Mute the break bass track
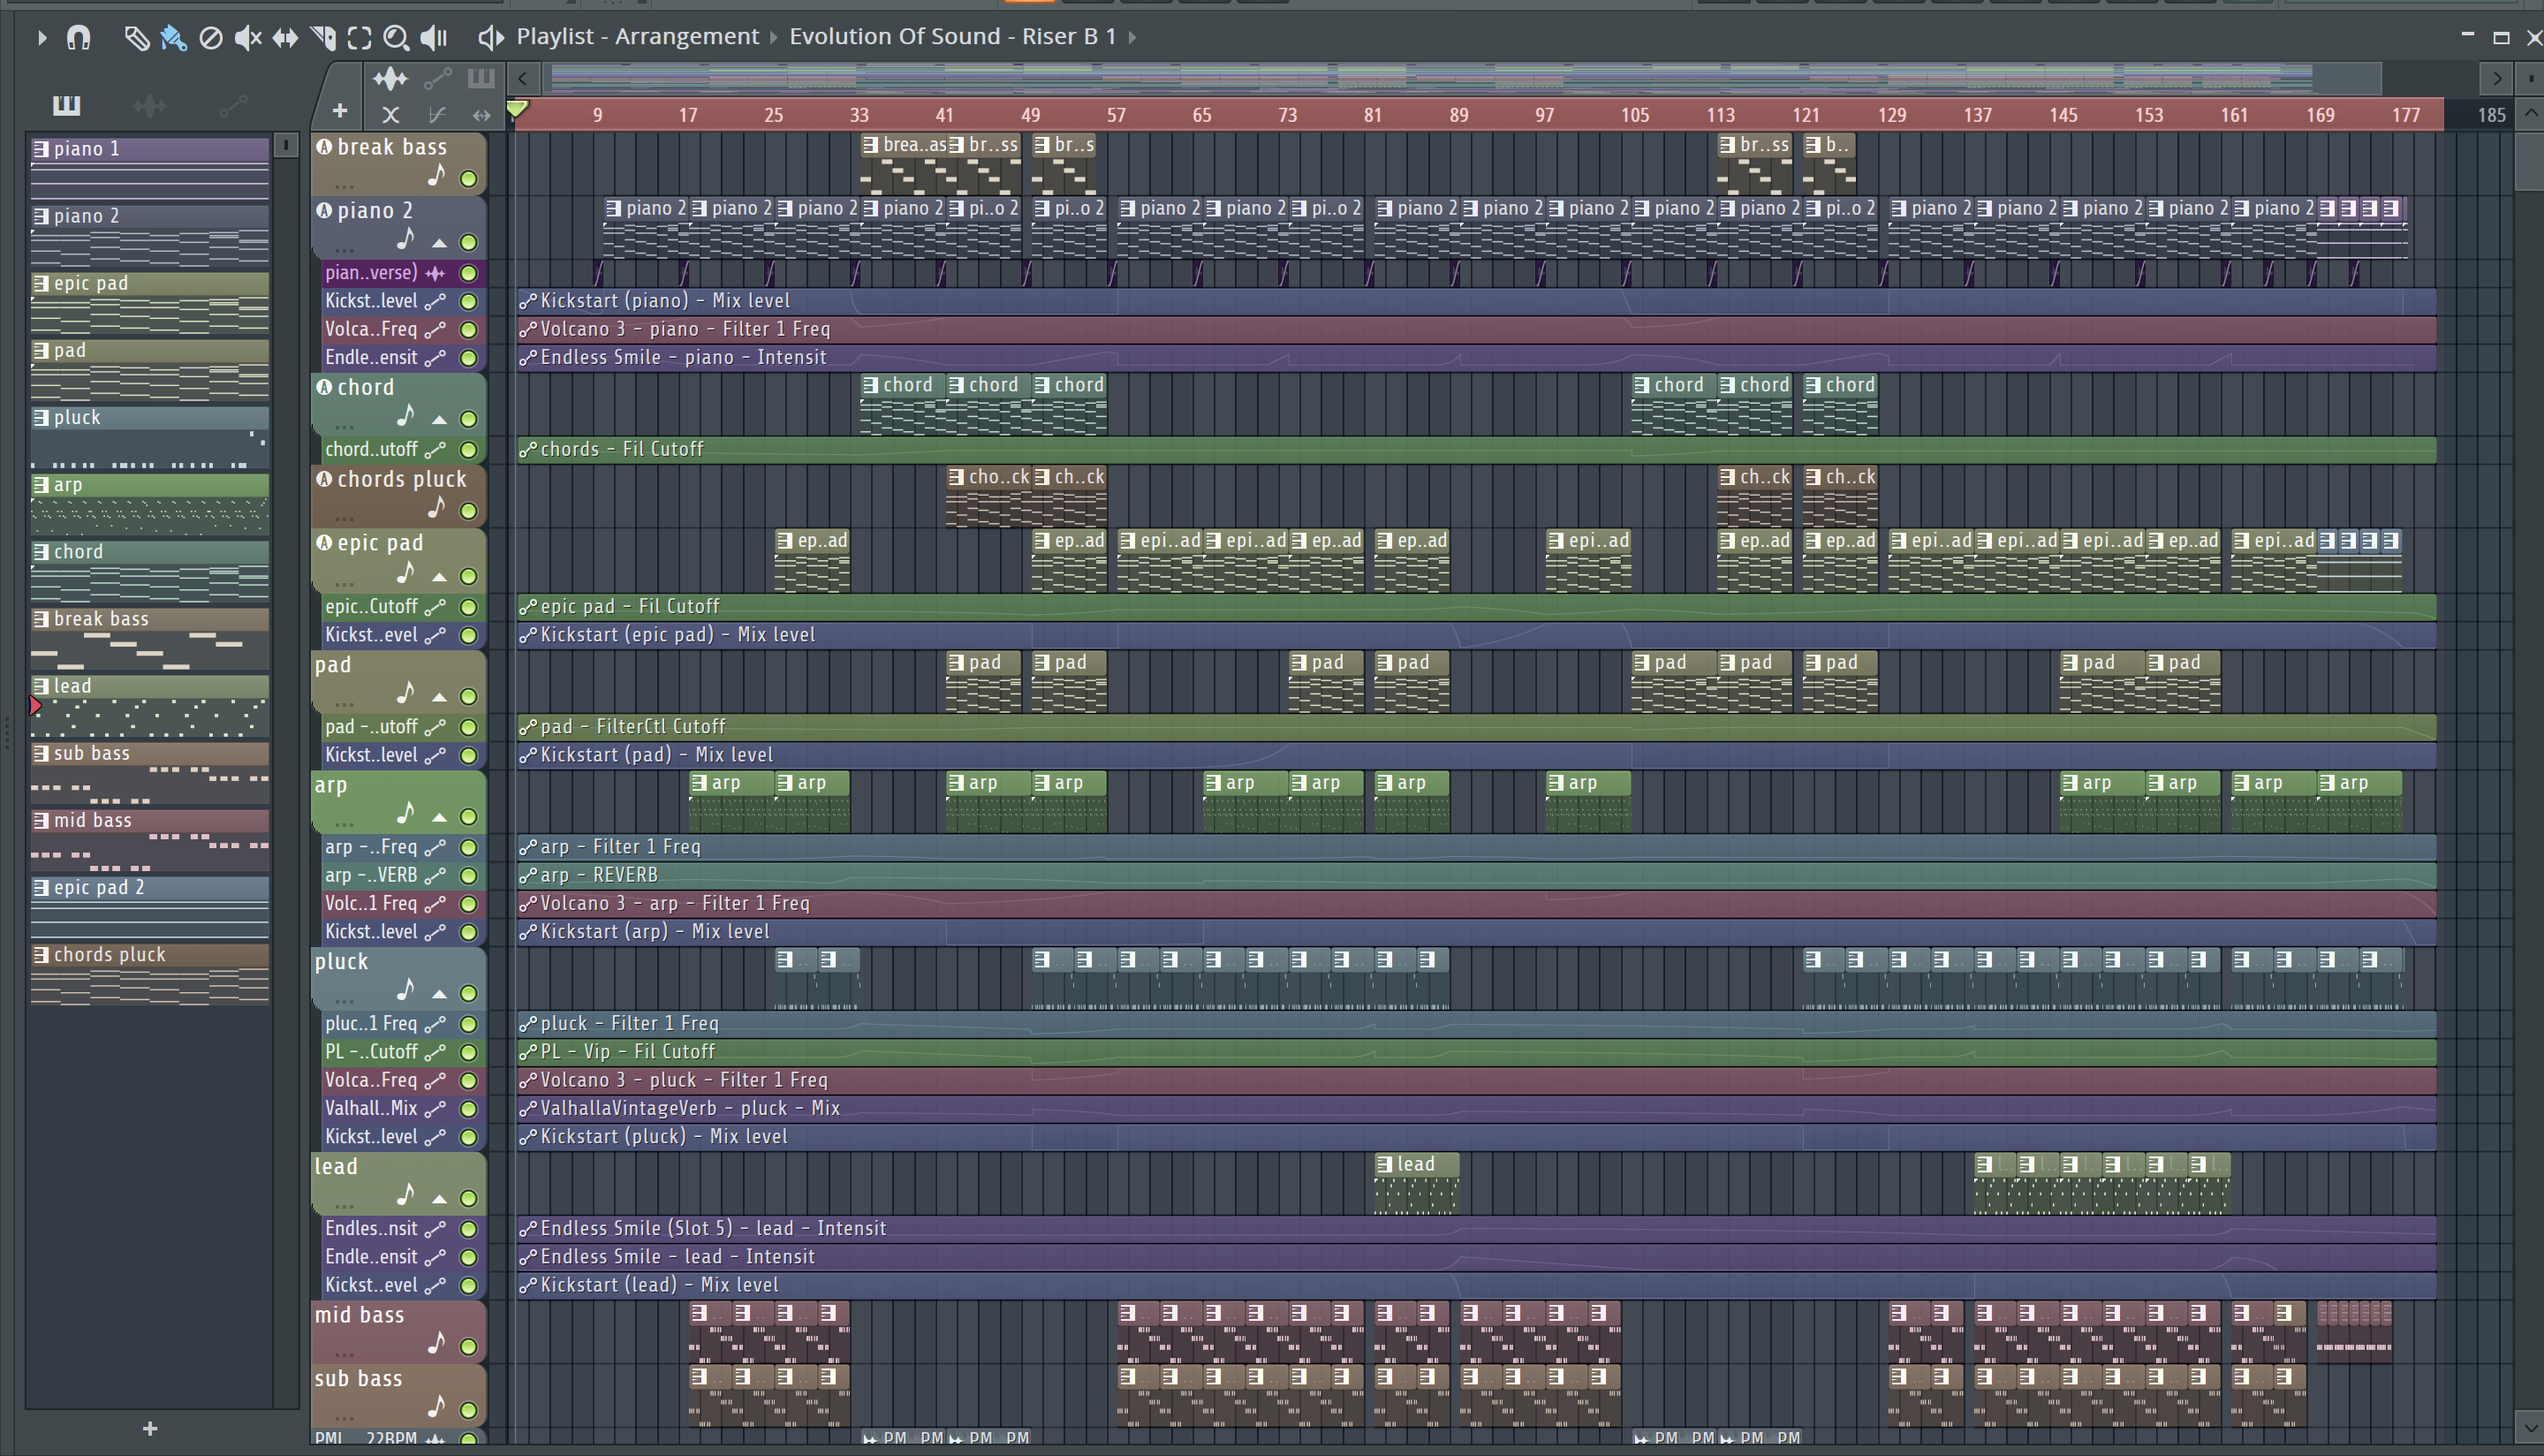Screen dimensions: 2544x1456 468,179
